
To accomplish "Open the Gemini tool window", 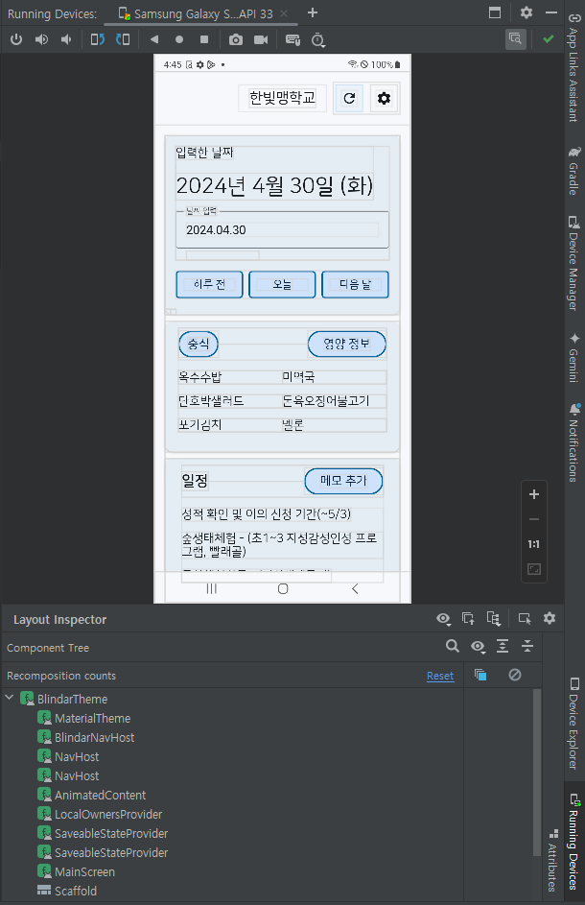I will point(573,357).
